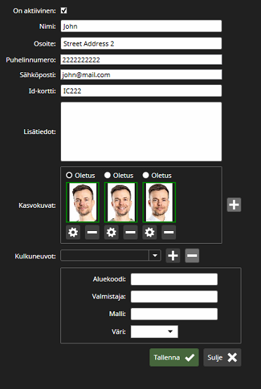This screenshot has width=261, height=389.
Task: Focus the Id-kortti field
Action: [x=141, y=91]
